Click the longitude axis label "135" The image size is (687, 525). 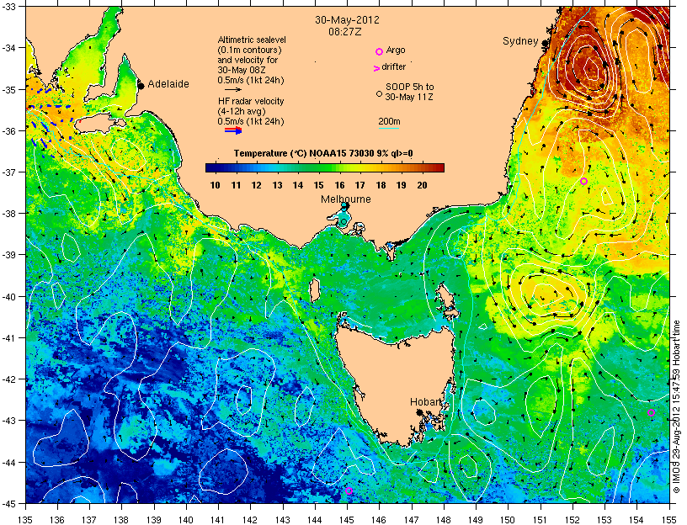click(26, 520)
